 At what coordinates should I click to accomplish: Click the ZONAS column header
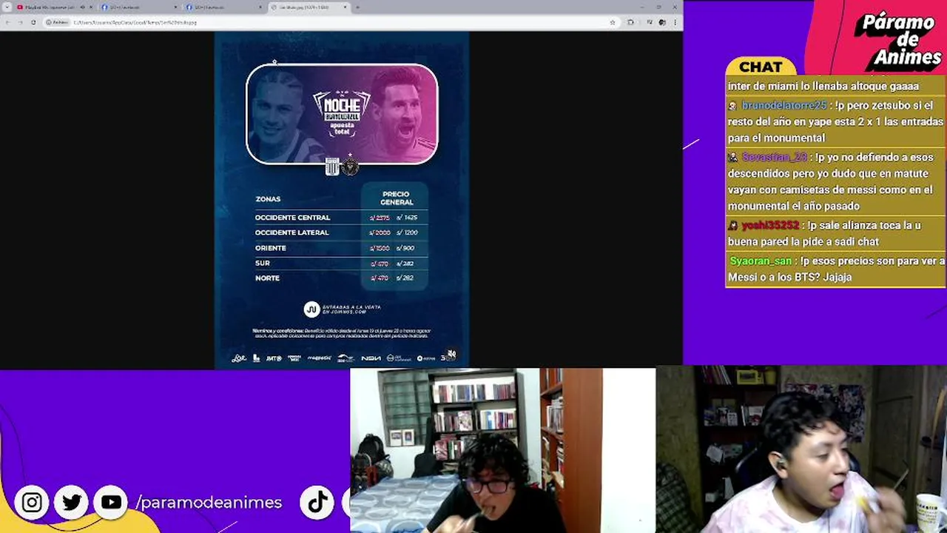coord(268,199)
